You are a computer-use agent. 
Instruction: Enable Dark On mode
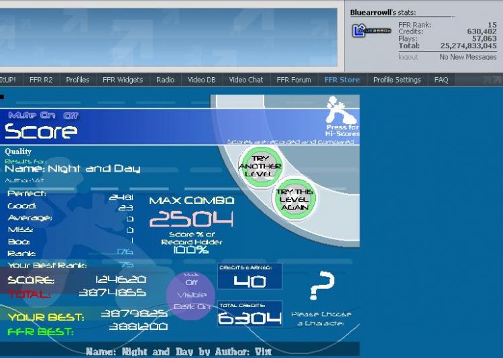(191, 306)
